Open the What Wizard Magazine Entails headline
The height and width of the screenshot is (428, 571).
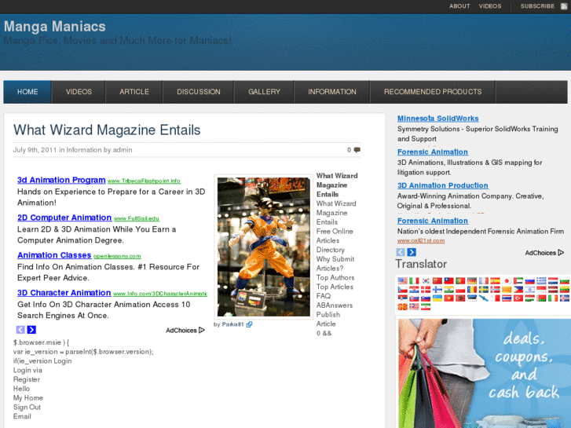tap(107, 130)
